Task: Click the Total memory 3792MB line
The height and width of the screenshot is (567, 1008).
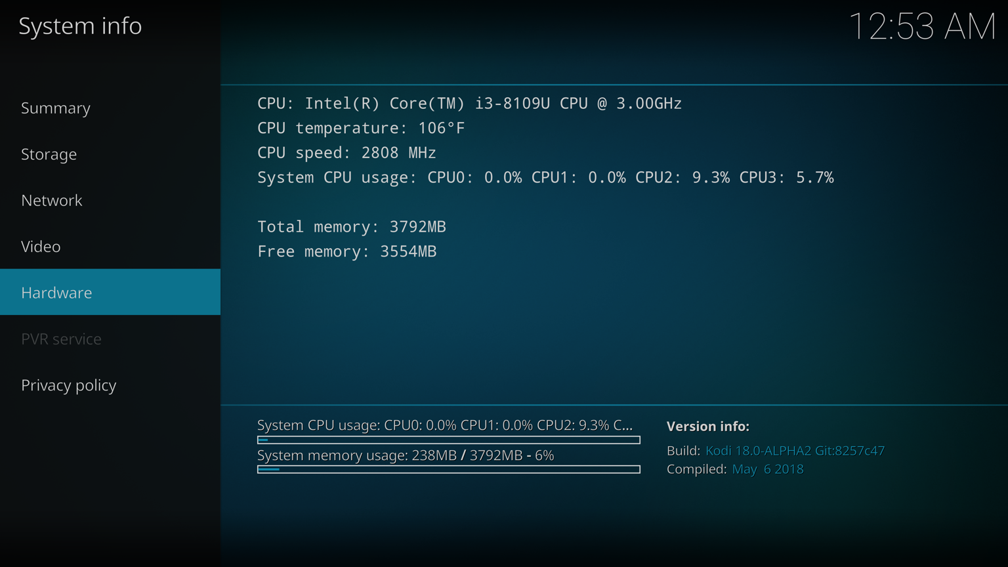Action: [352, 227]
